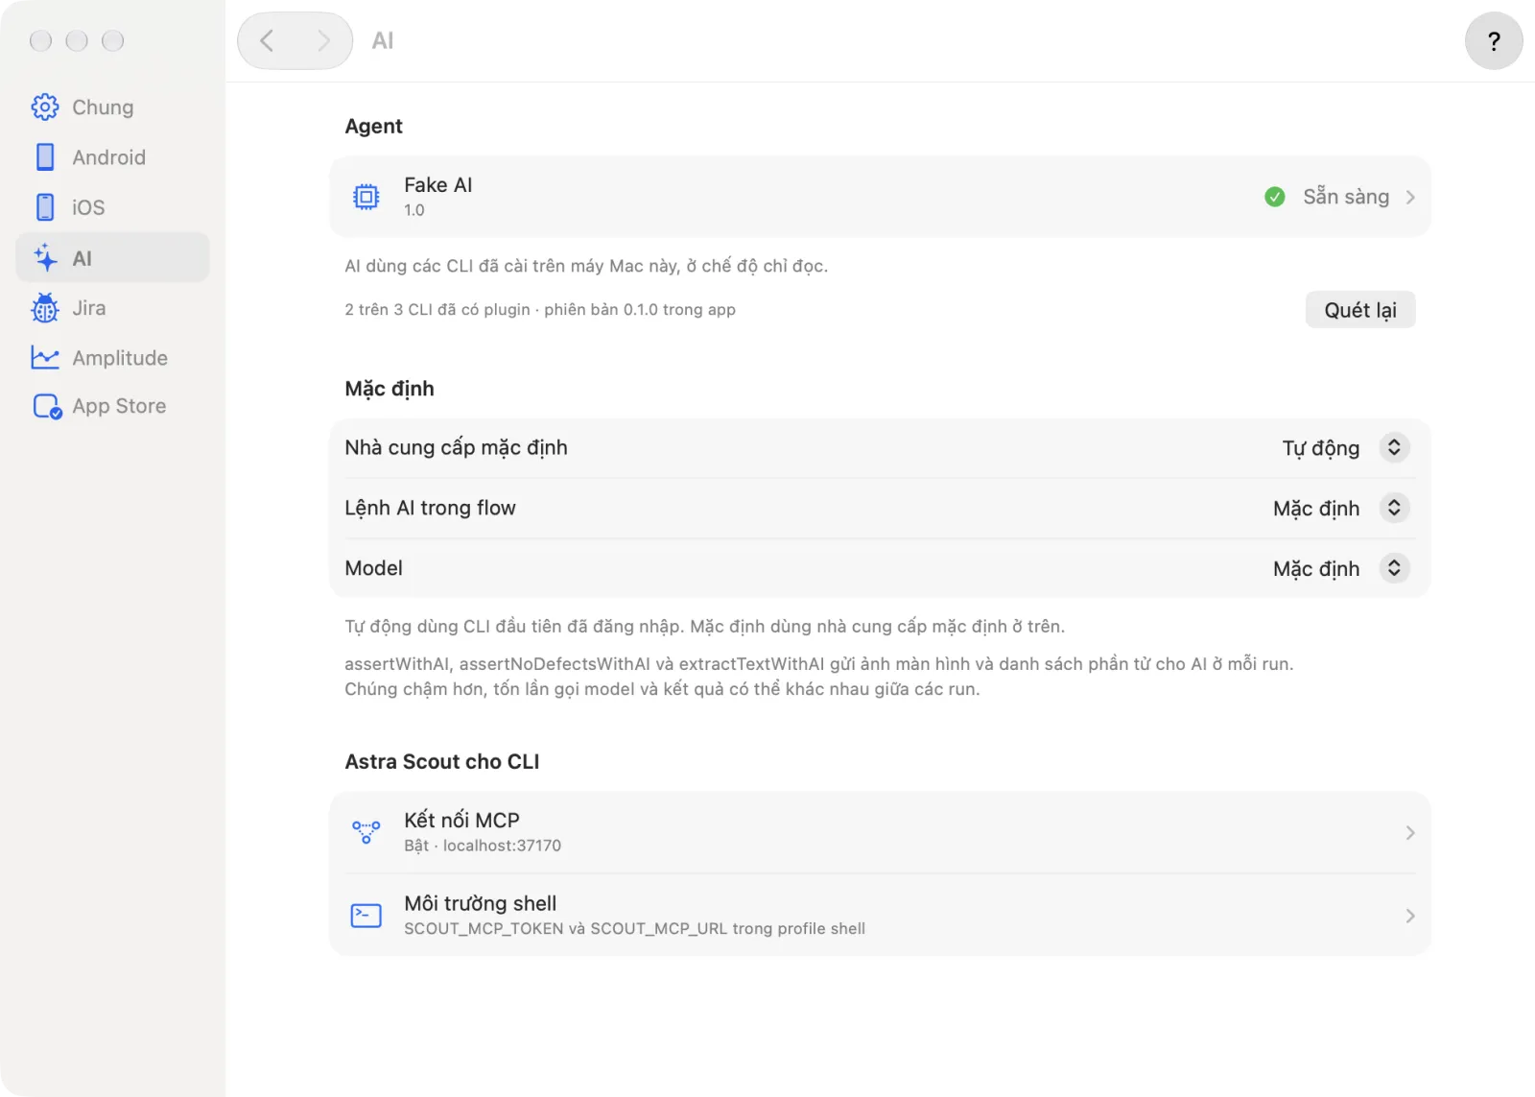This screenshot has height=1097, width=1535.
Task: Expand Kết nối MCP row chevron
Action: 1410,832
